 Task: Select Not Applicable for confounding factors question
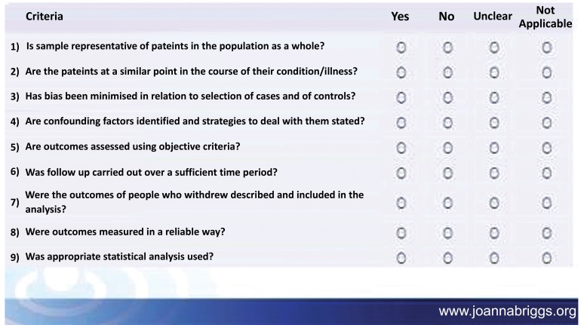click(546, 122)
